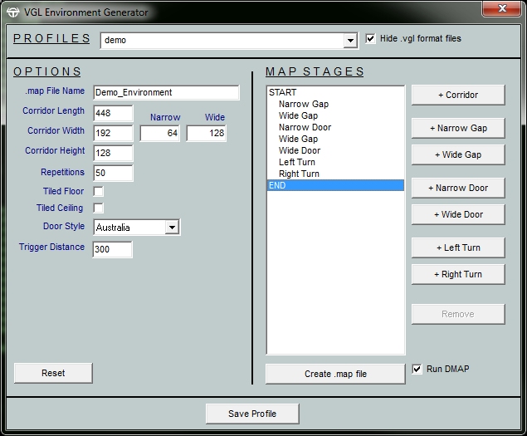
Task: Select Right Turn in the stages list
Action: tap(335, 174)
